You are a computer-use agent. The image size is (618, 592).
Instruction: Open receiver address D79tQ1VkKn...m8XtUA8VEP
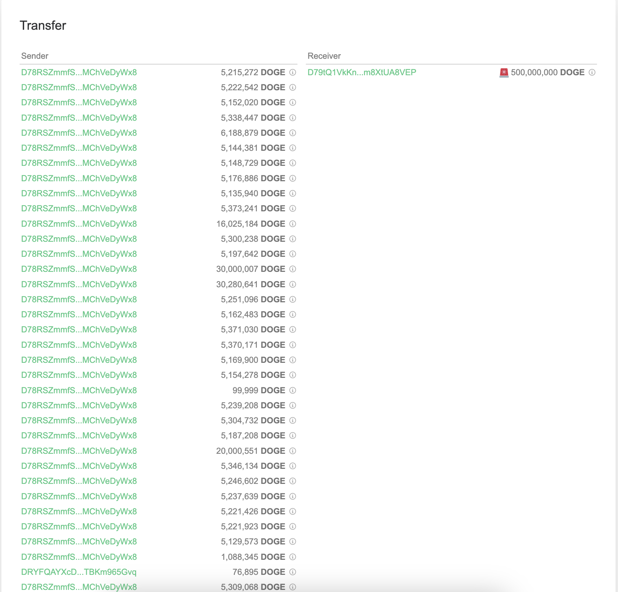(x=362, y=72)
